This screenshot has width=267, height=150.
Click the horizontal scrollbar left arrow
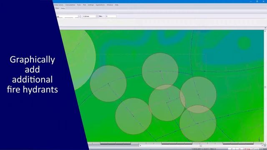141,145
